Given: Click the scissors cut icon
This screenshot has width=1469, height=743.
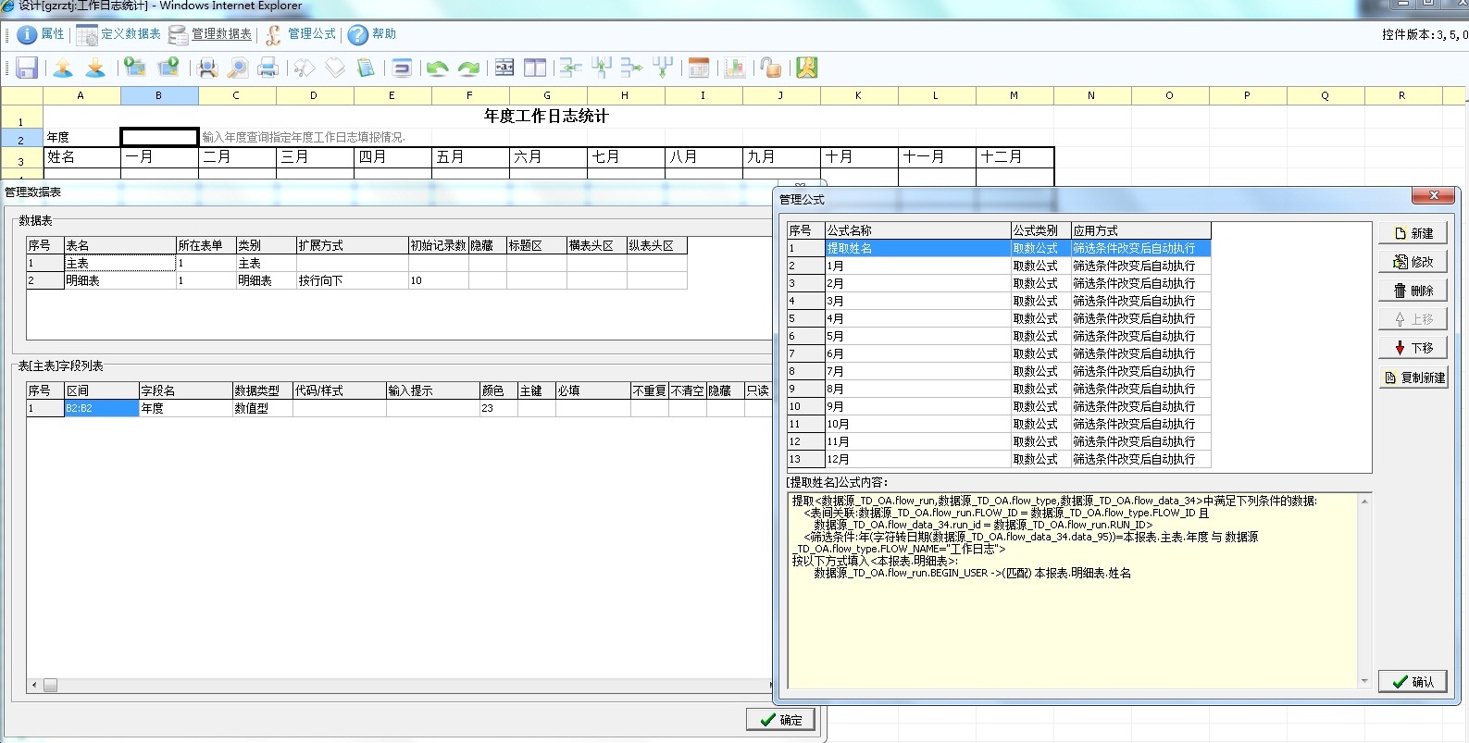Looking at the screenshot, I should point(305,68).
